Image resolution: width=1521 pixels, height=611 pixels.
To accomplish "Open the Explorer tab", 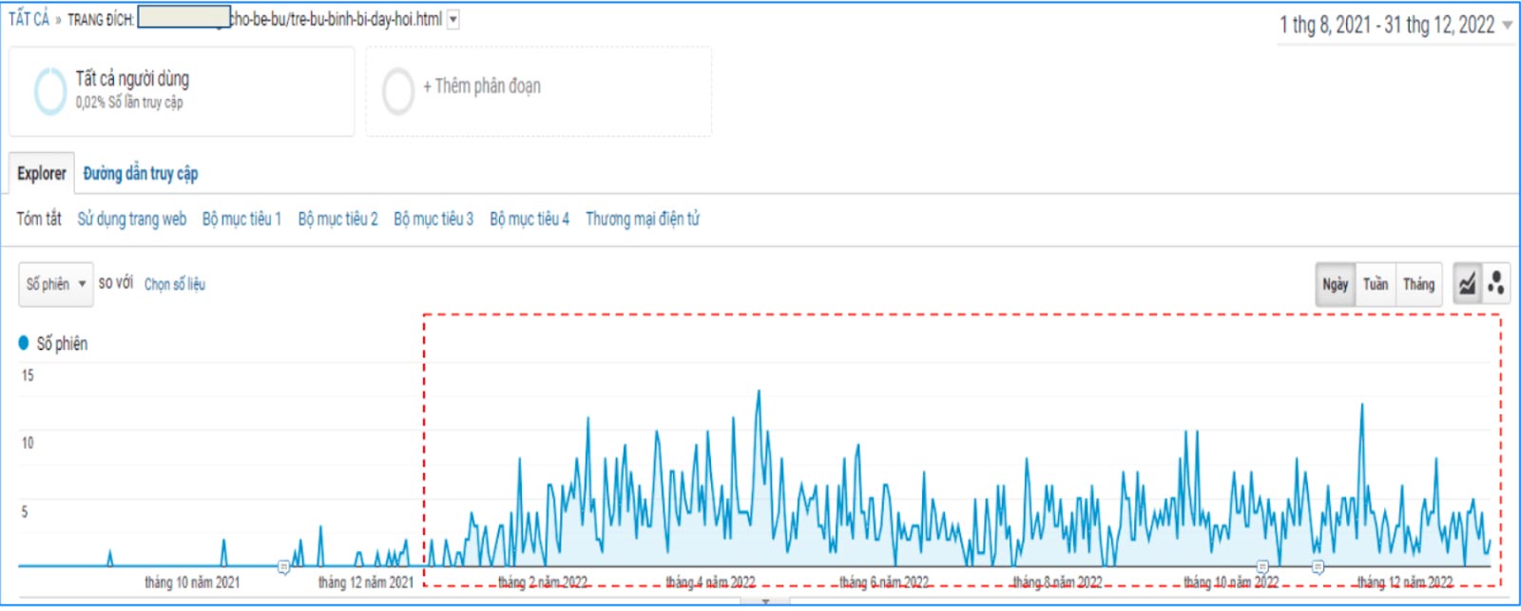I will [x=42, y=173].
